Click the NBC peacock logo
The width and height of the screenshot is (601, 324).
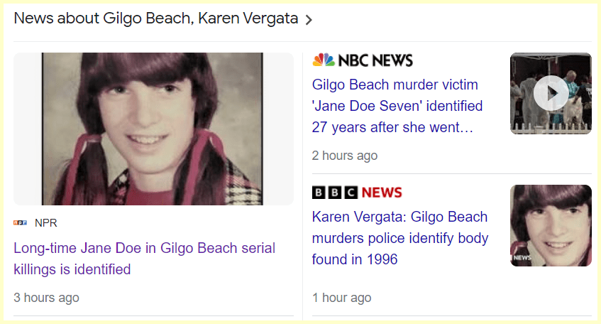(x=324, y=60)
